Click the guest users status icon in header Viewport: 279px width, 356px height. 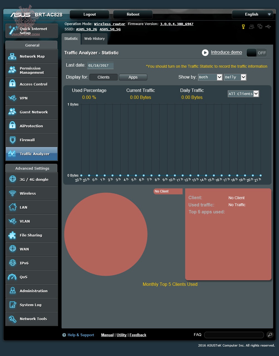pyautogui.click(x=252, y=27)
